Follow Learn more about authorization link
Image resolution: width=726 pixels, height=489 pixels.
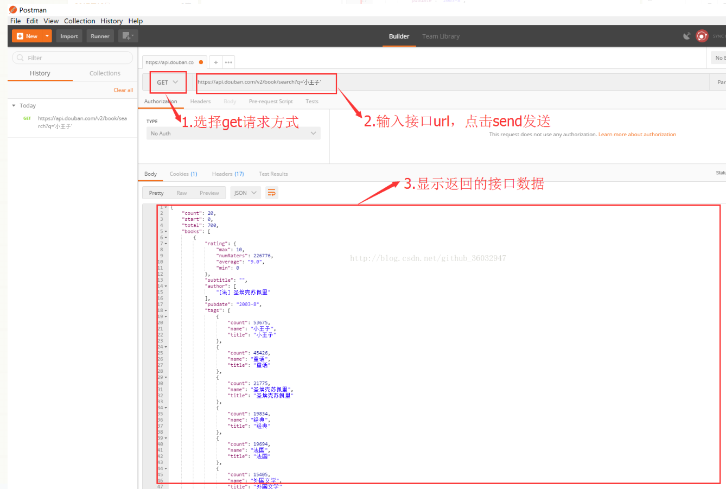tap(637, 135)
